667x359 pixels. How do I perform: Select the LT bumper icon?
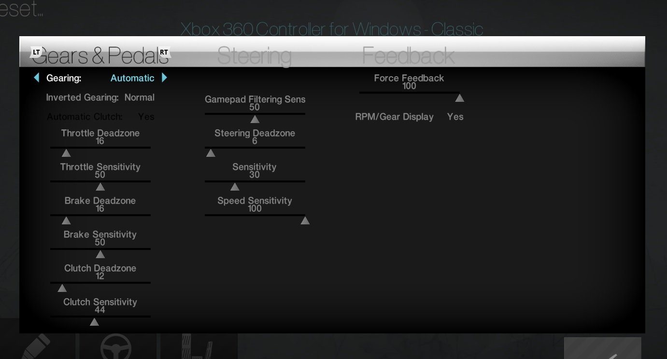pos(37,52)
